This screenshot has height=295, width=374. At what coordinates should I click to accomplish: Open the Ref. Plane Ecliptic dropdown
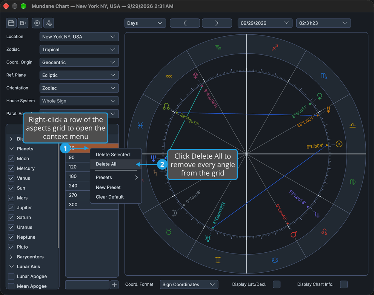(x=79, y=75)
